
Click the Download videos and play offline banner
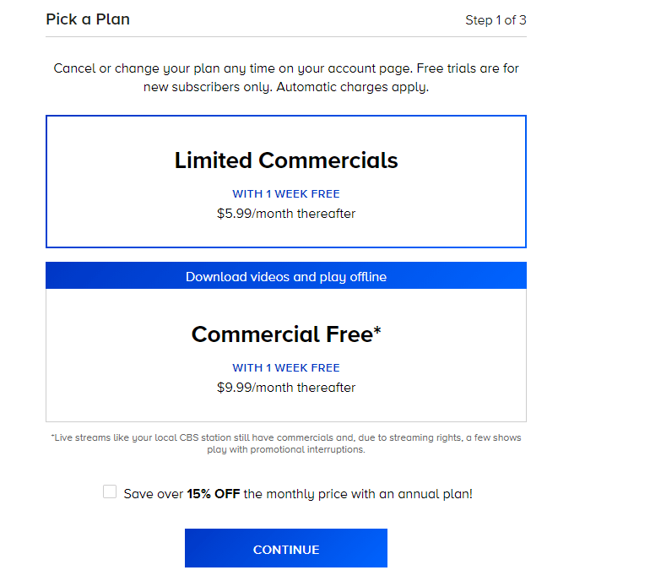pos(286,275)
